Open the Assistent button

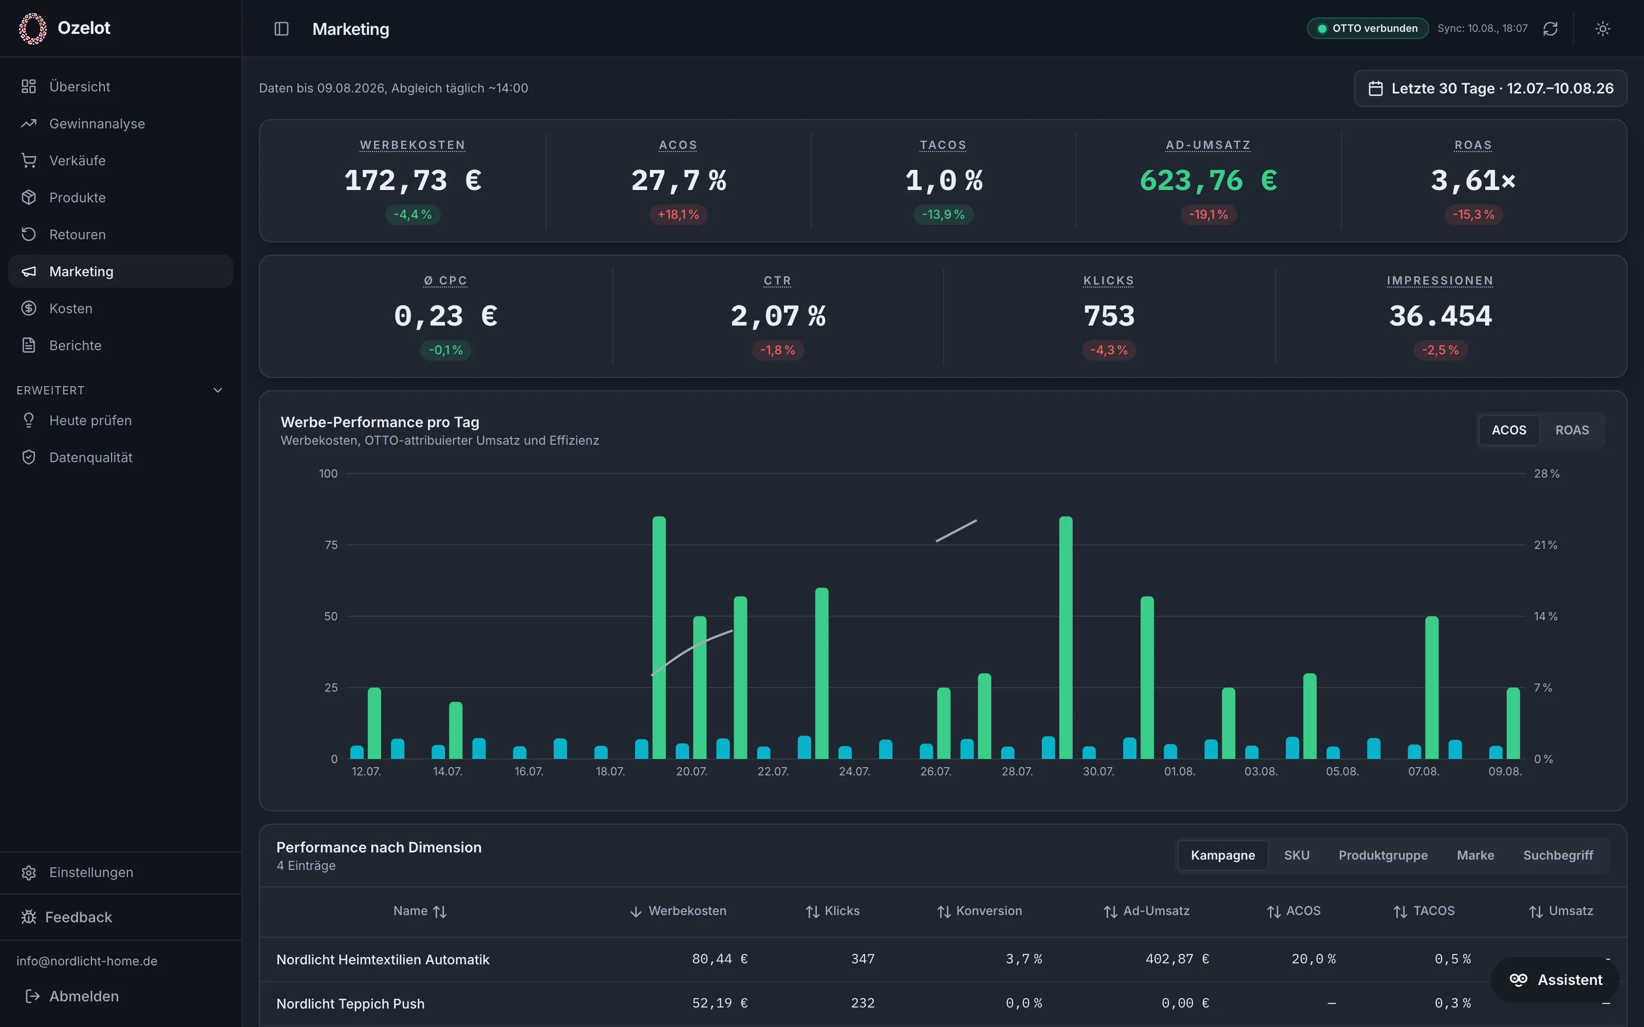coord(1555,979)
